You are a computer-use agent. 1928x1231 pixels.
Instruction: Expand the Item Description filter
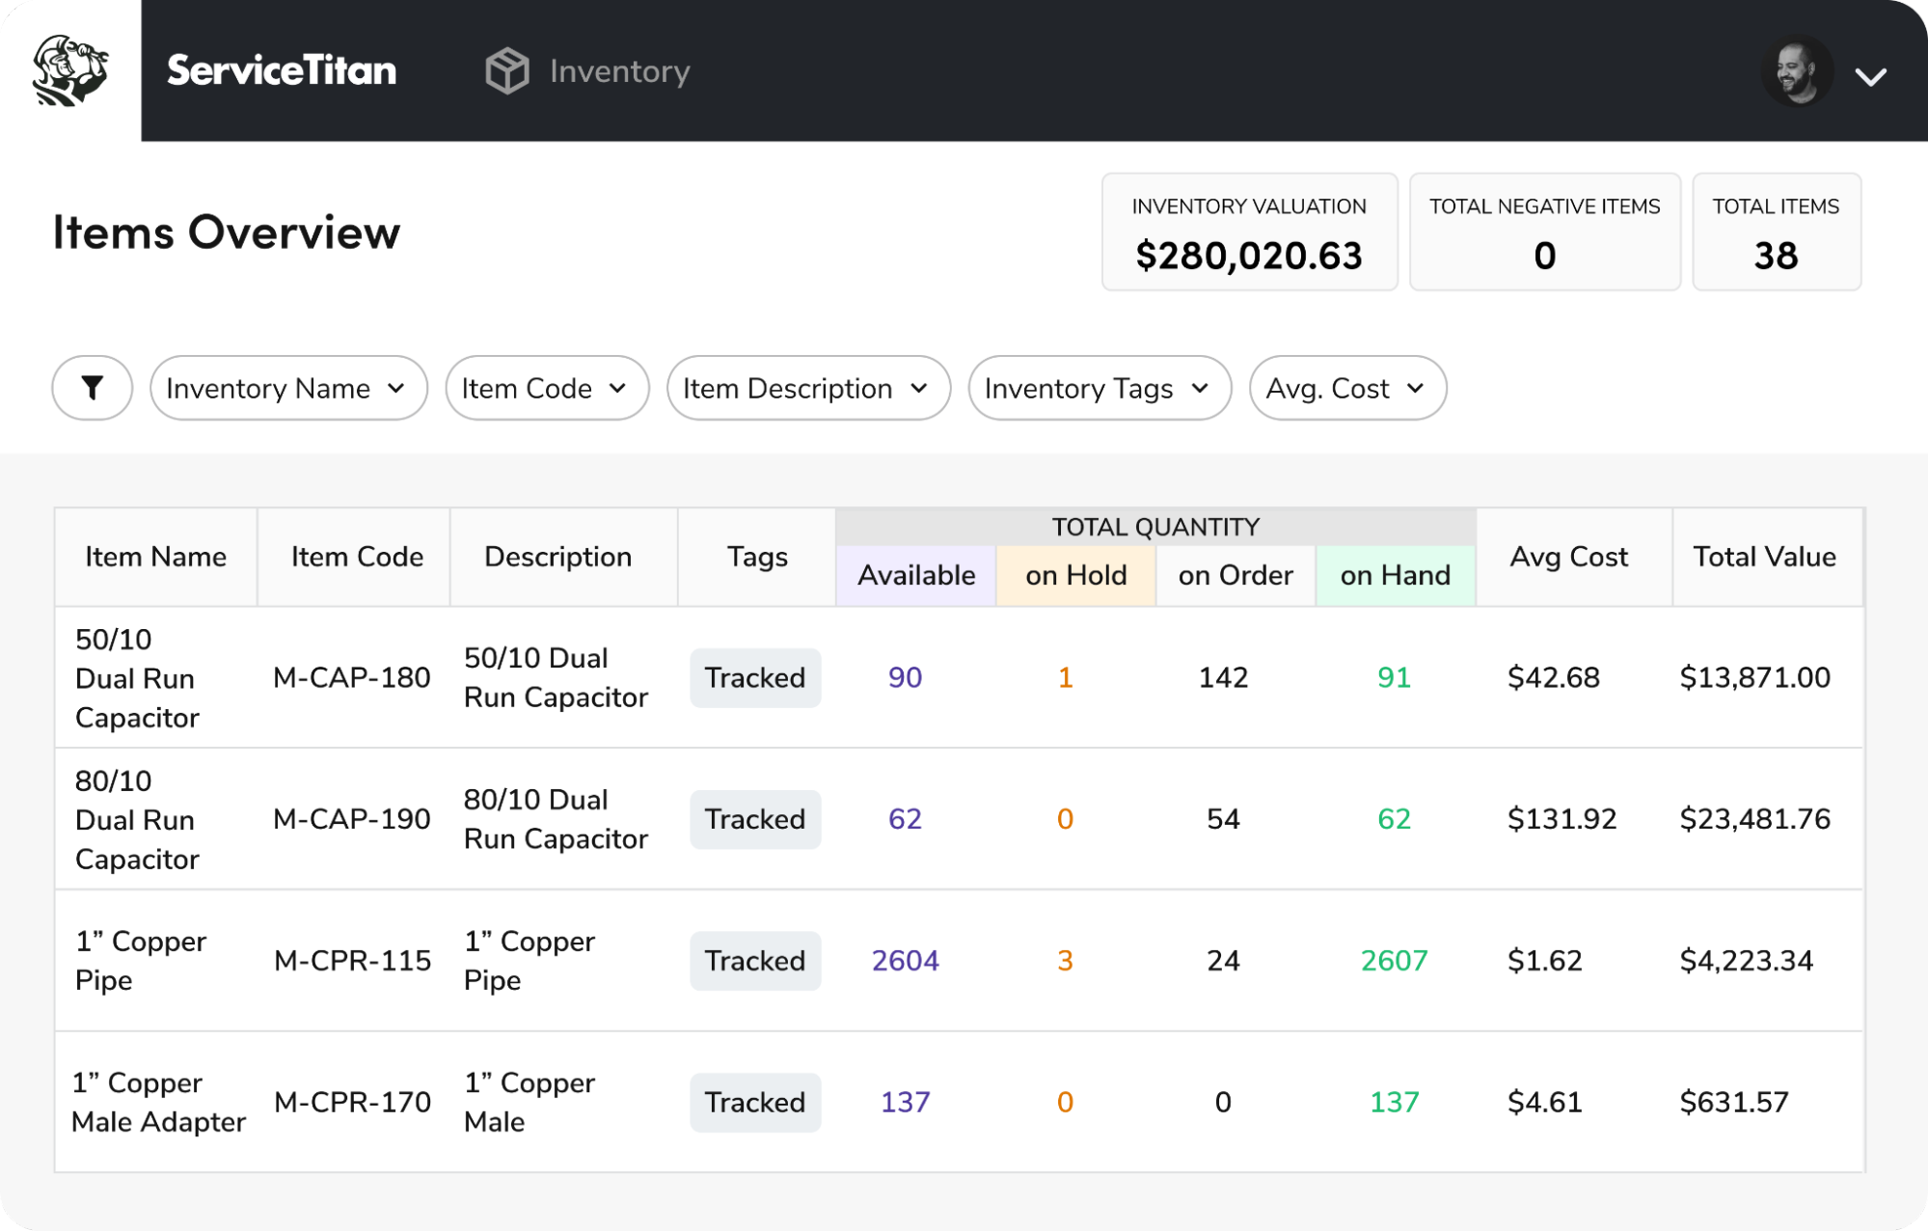coord(807,388)
